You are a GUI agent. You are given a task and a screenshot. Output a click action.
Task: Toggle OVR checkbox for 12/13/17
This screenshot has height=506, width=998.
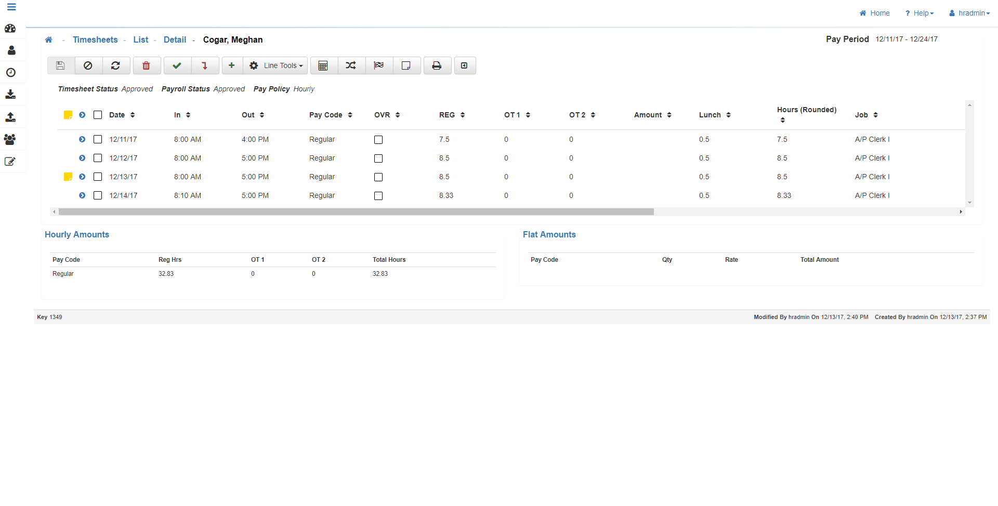(378, 177)
